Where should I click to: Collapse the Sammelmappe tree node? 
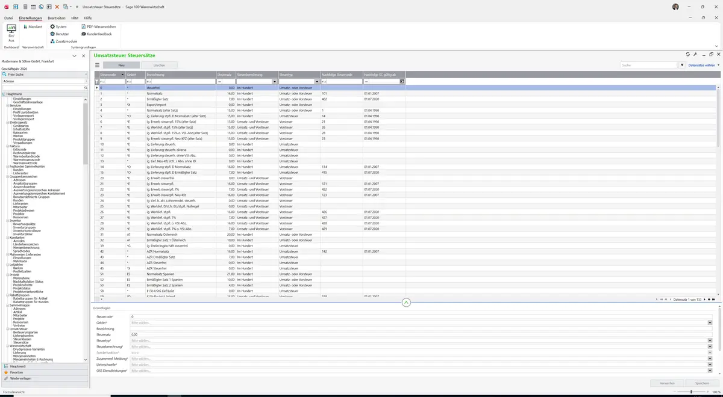click(x=8, y=306)
